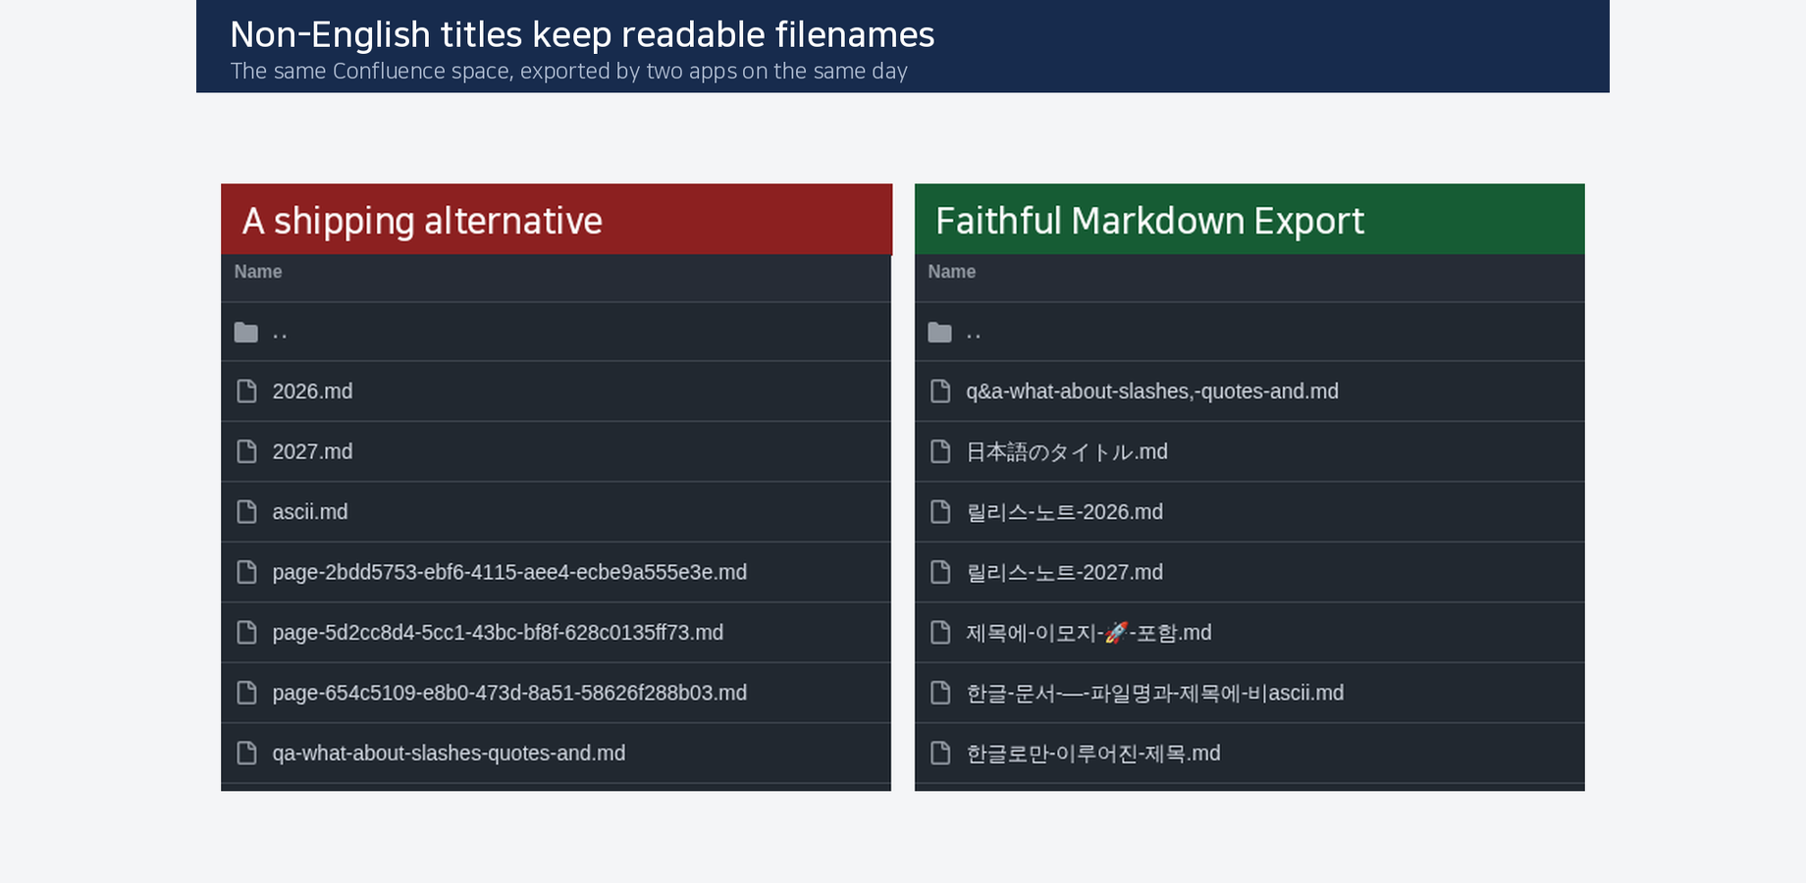
Task: Click the 'A shipping alternative' red heading
Action: 422,221
